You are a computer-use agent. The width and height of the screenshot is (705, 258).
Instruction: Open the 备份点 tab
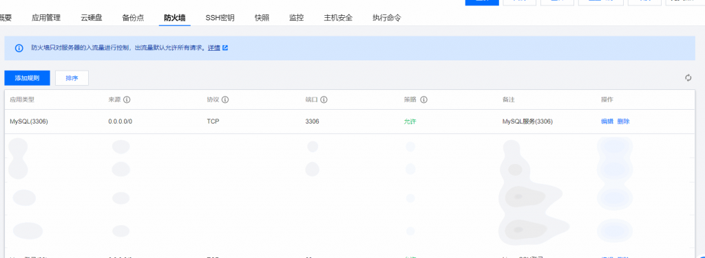click(x=133, y=18)
